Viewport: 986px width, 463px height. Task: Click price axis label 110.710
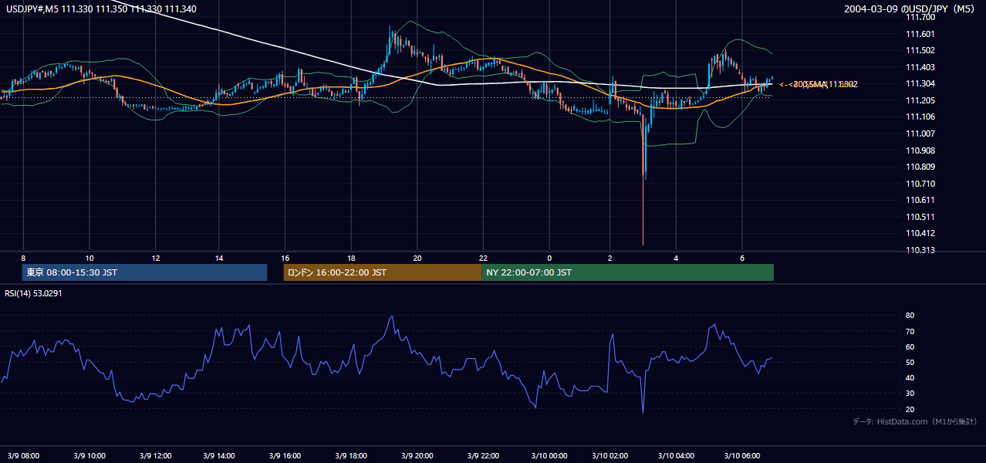(x=920, y=184)
